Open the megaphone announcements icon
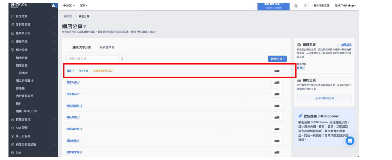Image resolution: width=392 pixels, height=160 pixels. [x=306, y=6]
